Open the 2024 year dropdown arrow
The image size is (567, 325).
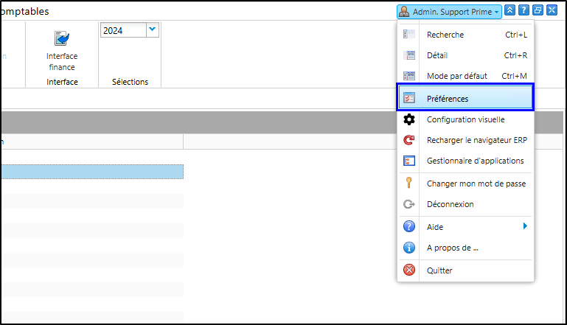[x=153, y=29]
